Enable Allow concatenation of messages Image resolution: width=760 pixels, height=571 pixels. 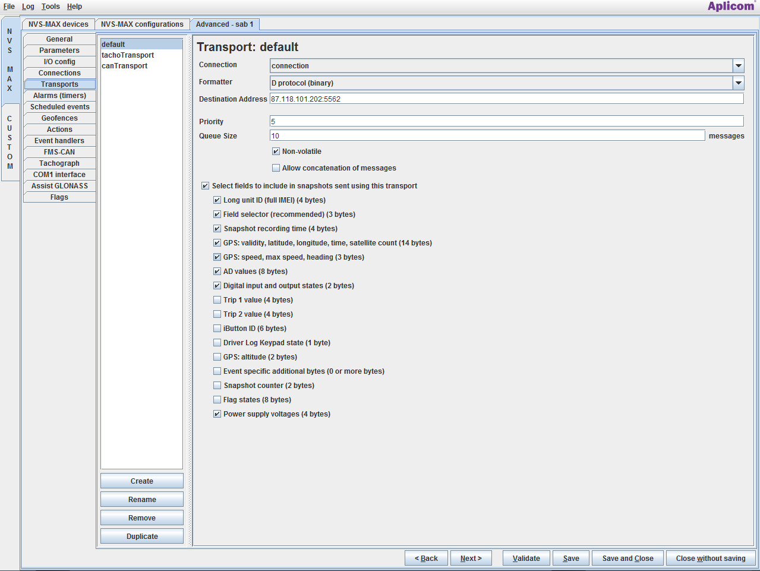pos(276,168)
